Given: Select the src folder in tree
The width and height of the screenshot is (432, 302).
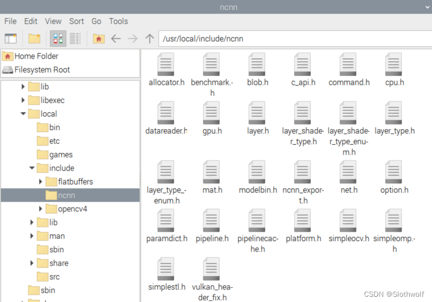Looking at the screenshot, I should point(49,277).
